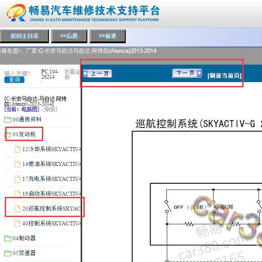Click the >>前进 navigation button

point(107,36)
